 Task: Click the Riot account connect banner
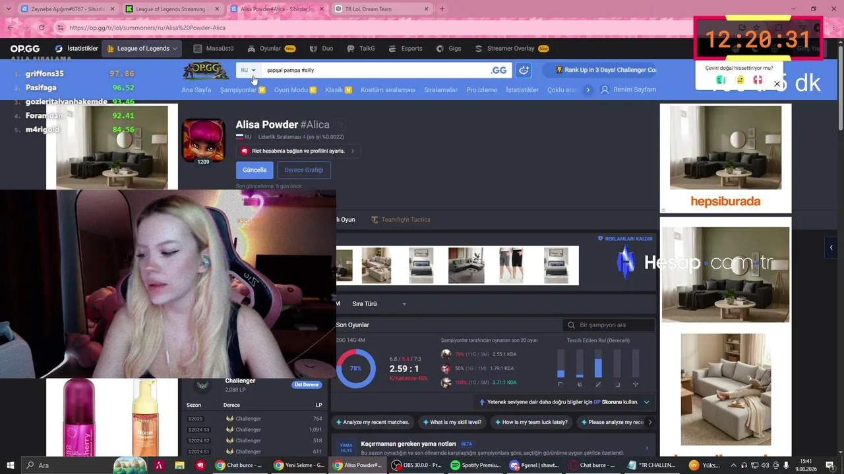pos(297,151)
